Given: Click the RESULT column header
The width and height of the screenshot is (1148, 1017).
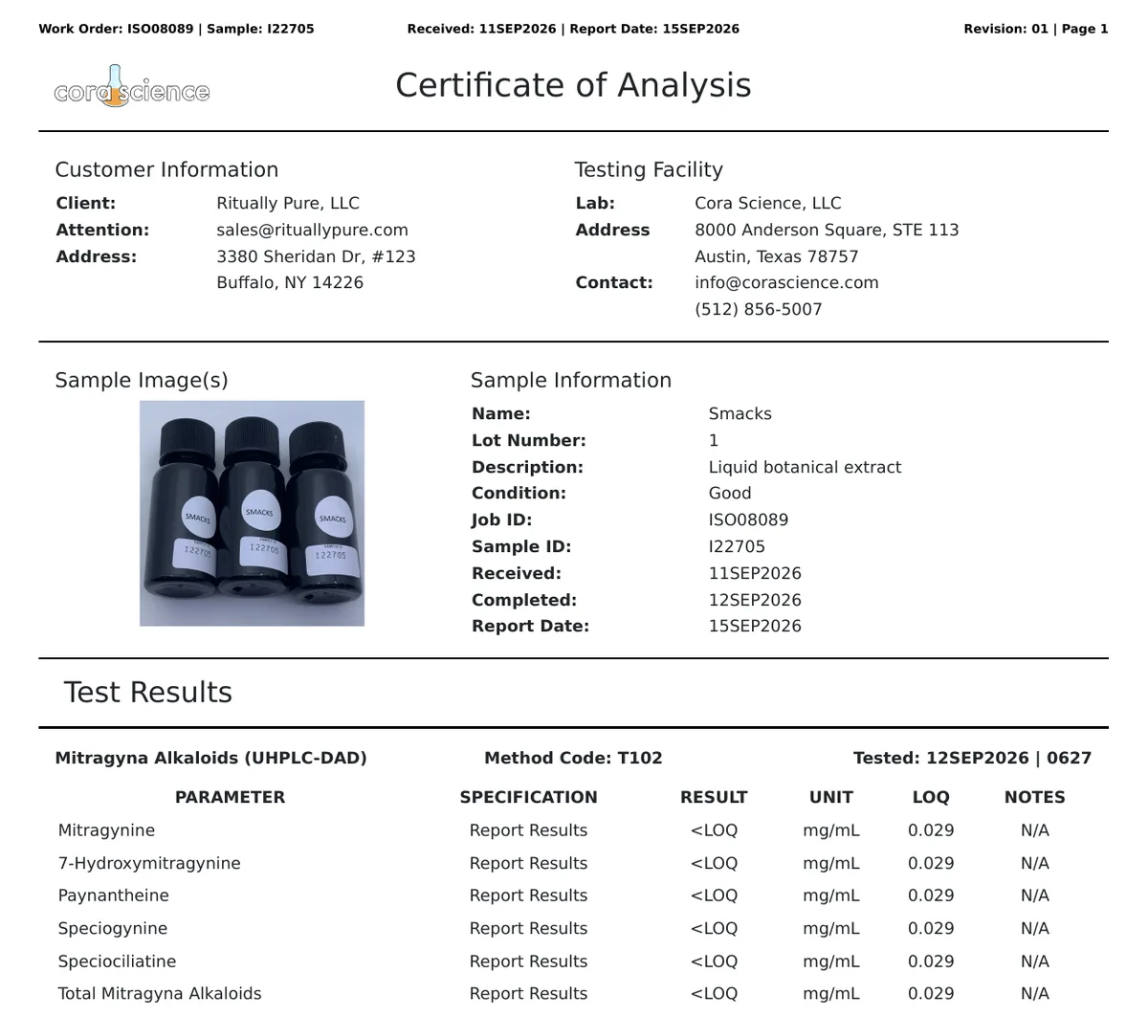Looking at the screenshot, I should pyautogui.click(x=714, y=797).
